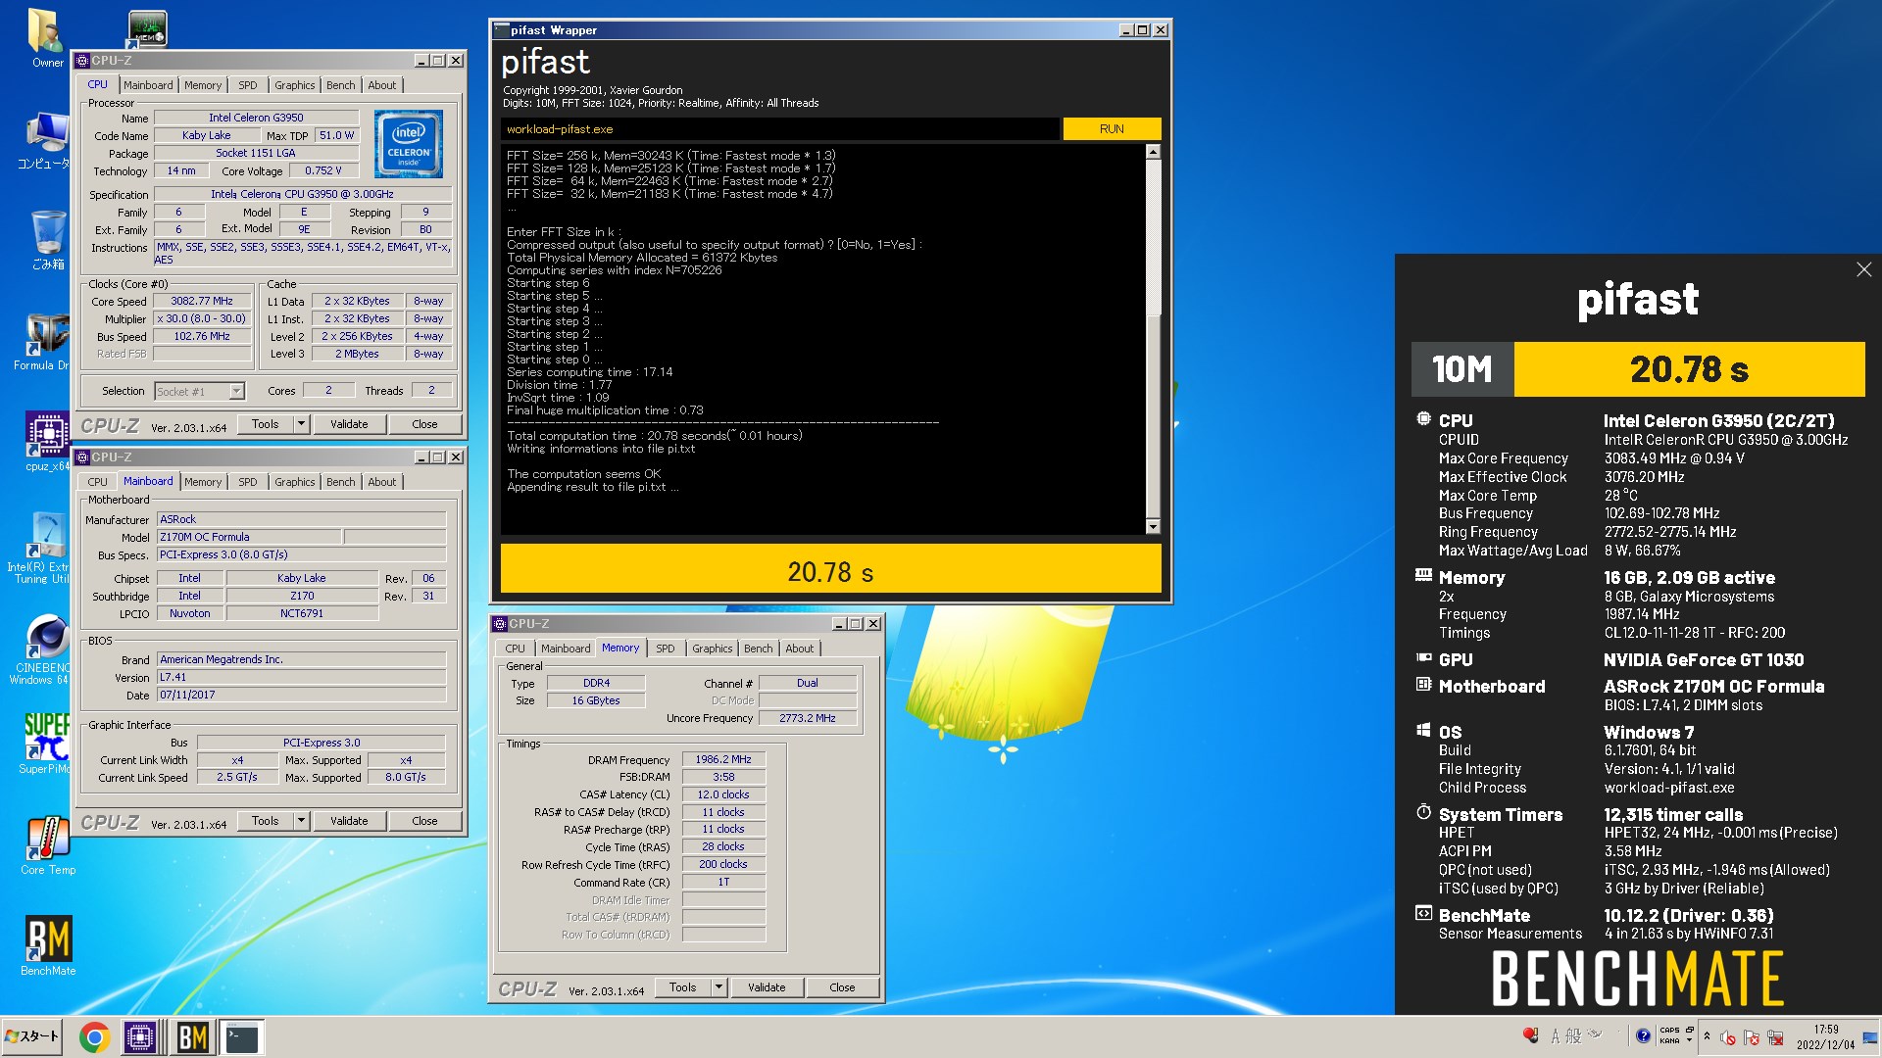Close the BenchMate result overlay with X
The height and width of the screenshot is (1058, 1882).
(x=1863, y=269)
